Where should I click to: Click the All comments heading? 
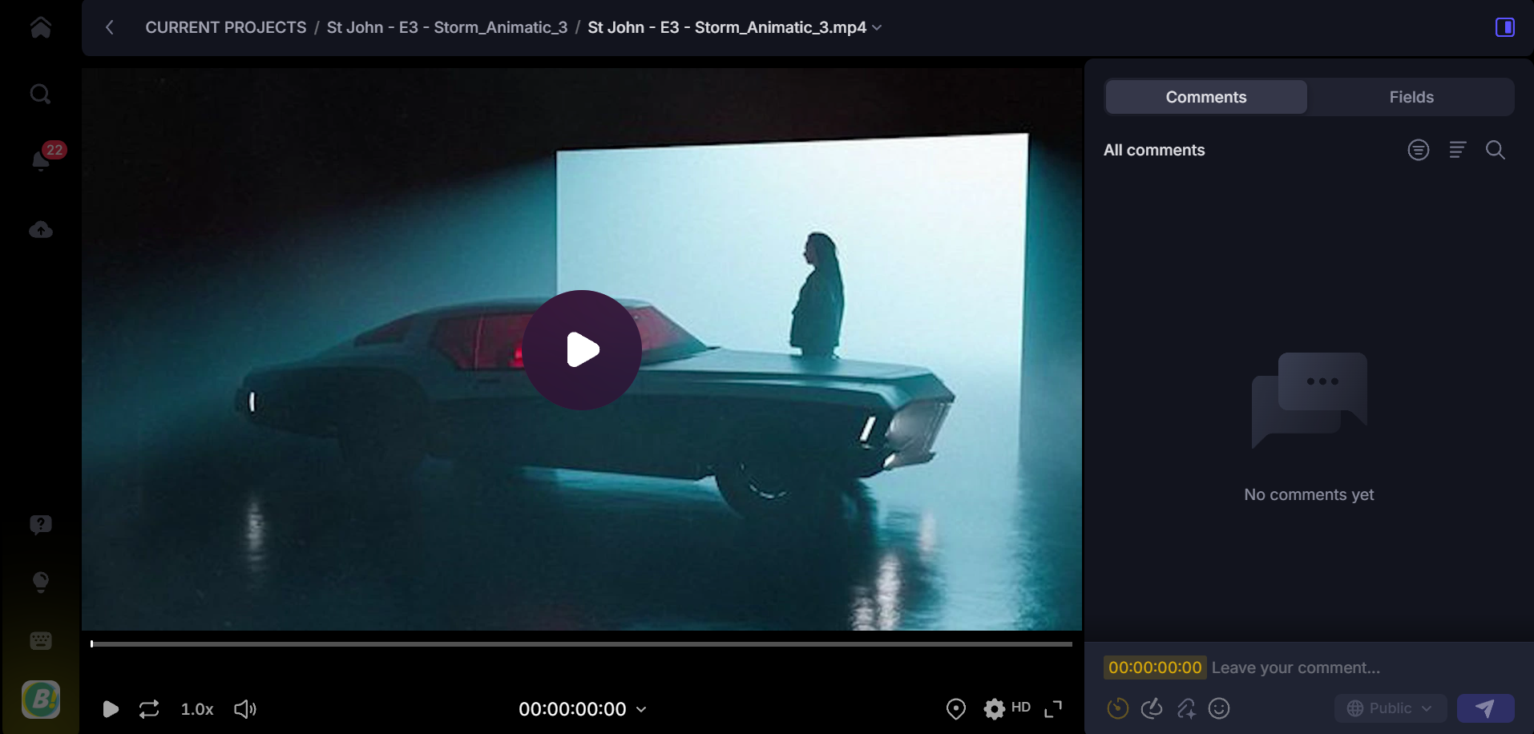click(1154, 150)
